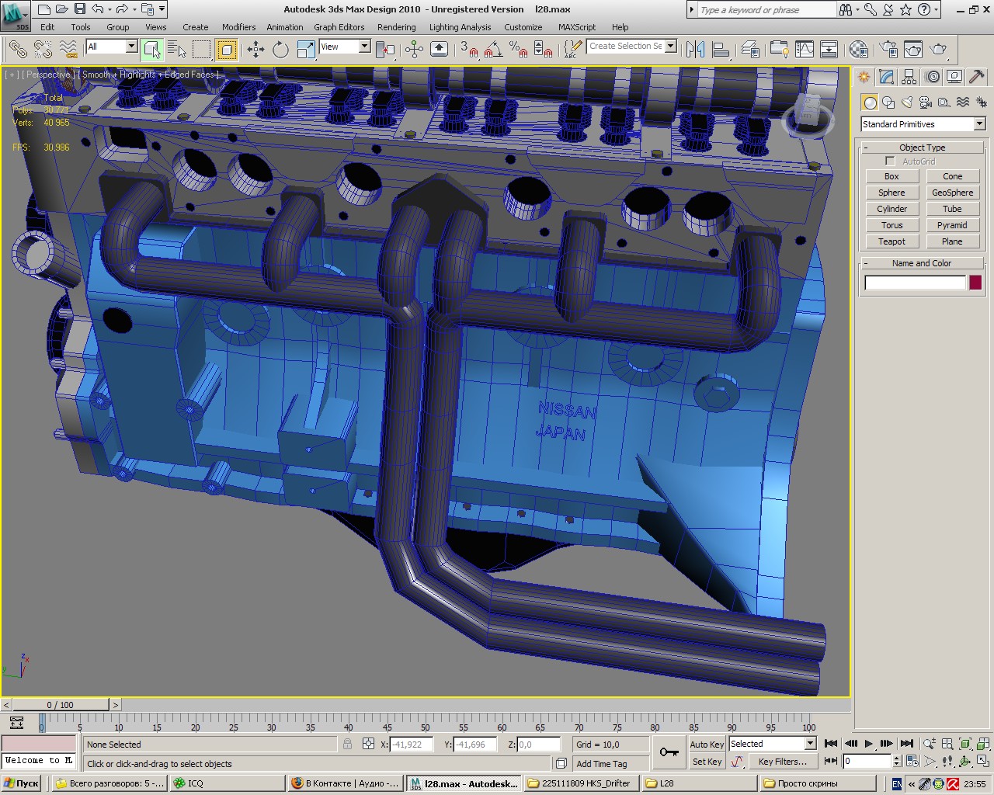The width and height of the screenshot is (994, 795).
Task: Open the Modifiers menu
Action: 238,27
